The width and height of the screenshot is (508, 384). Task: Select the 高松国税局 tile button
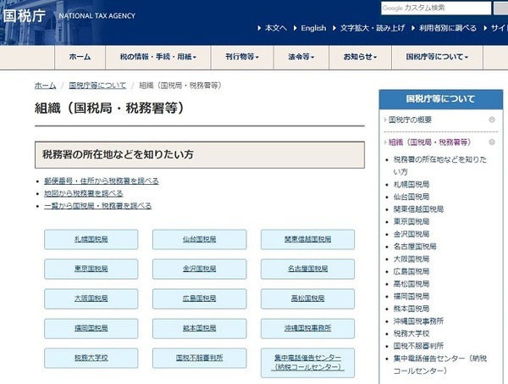point(308,298)
